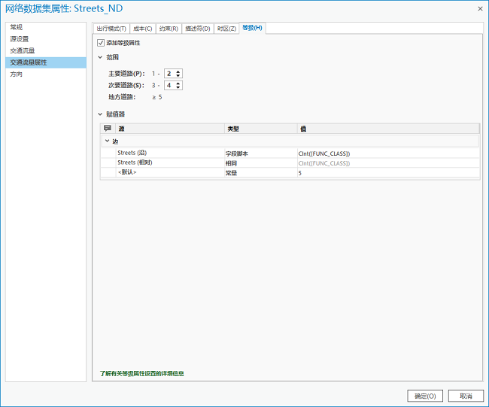
Task: Select 方向 in the left list
Action: pyautogui.click(x=17, y=74)
